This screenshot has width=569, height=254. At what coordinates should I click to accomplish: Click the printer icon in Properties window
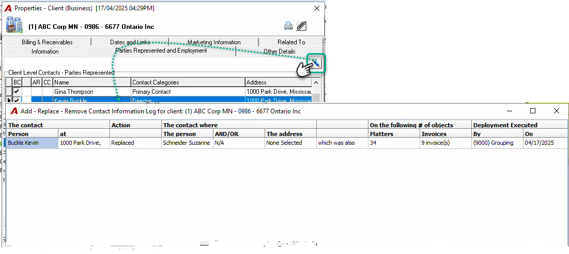288,26
